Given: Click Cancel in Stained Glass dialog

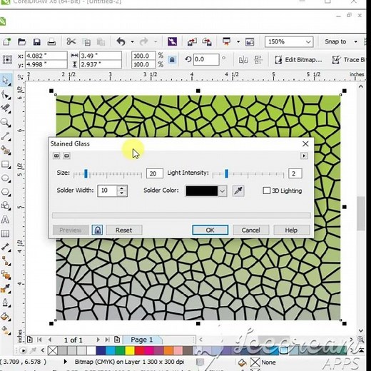Looking at the screenshot, I should coord(250,230).
